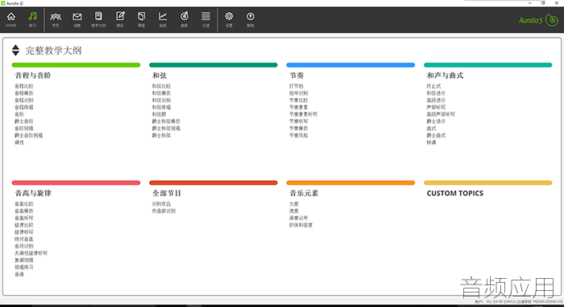
Task: Open the 爵士和弦模仿 topic
Action: [166, 121]
